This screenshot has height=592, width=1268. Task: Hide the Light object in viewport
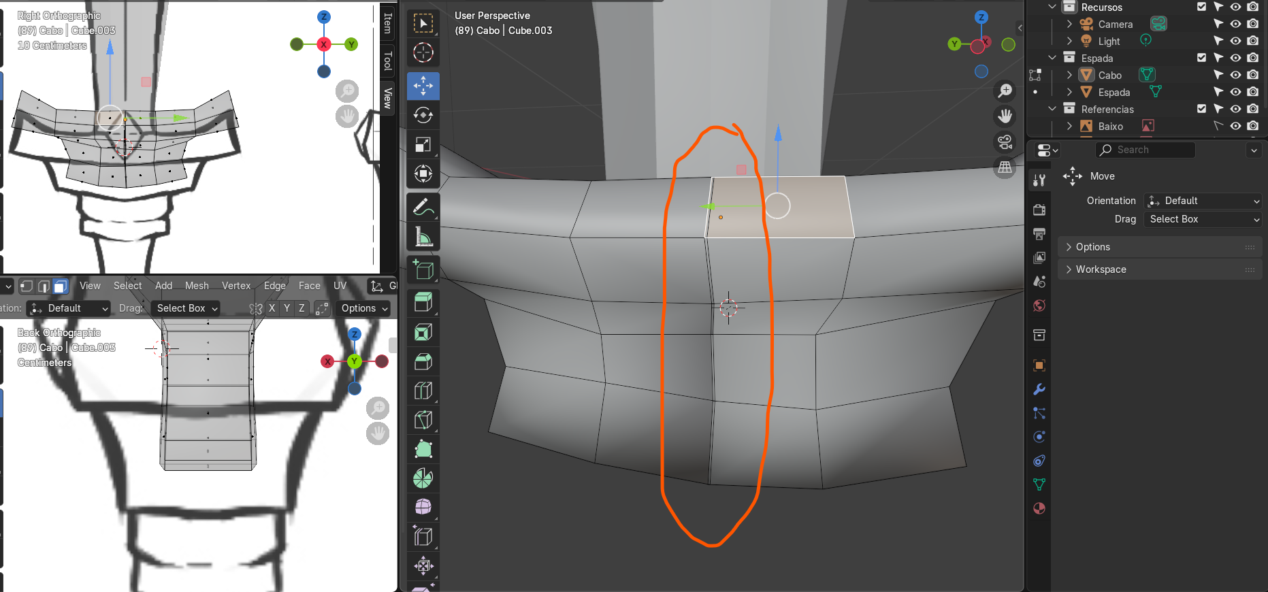[1235, 41]
